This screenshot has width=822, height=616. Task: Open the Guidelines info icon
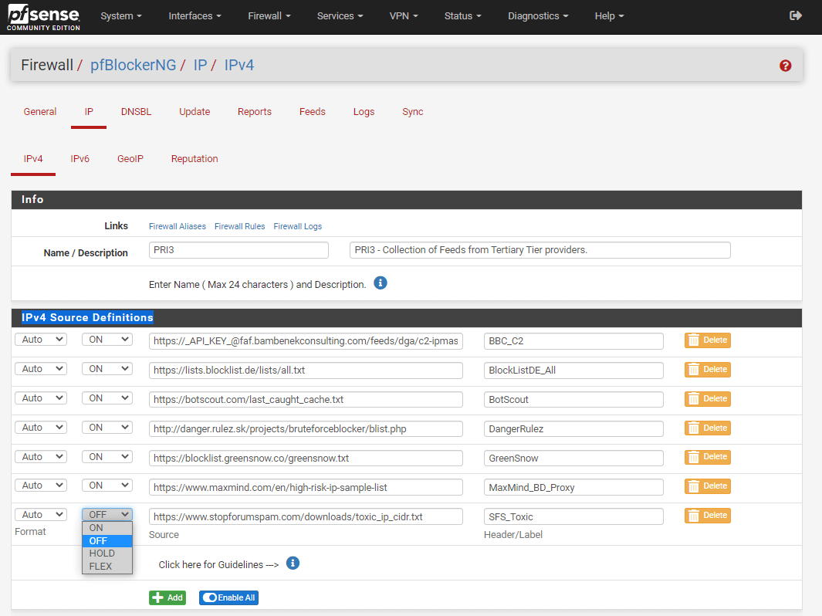click(293, 564)
